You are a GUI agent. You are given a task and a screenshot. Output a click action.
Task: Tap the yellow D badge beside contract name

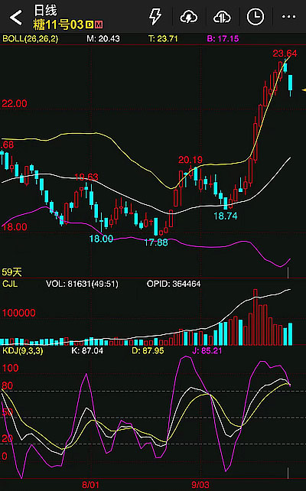point(90,24)
